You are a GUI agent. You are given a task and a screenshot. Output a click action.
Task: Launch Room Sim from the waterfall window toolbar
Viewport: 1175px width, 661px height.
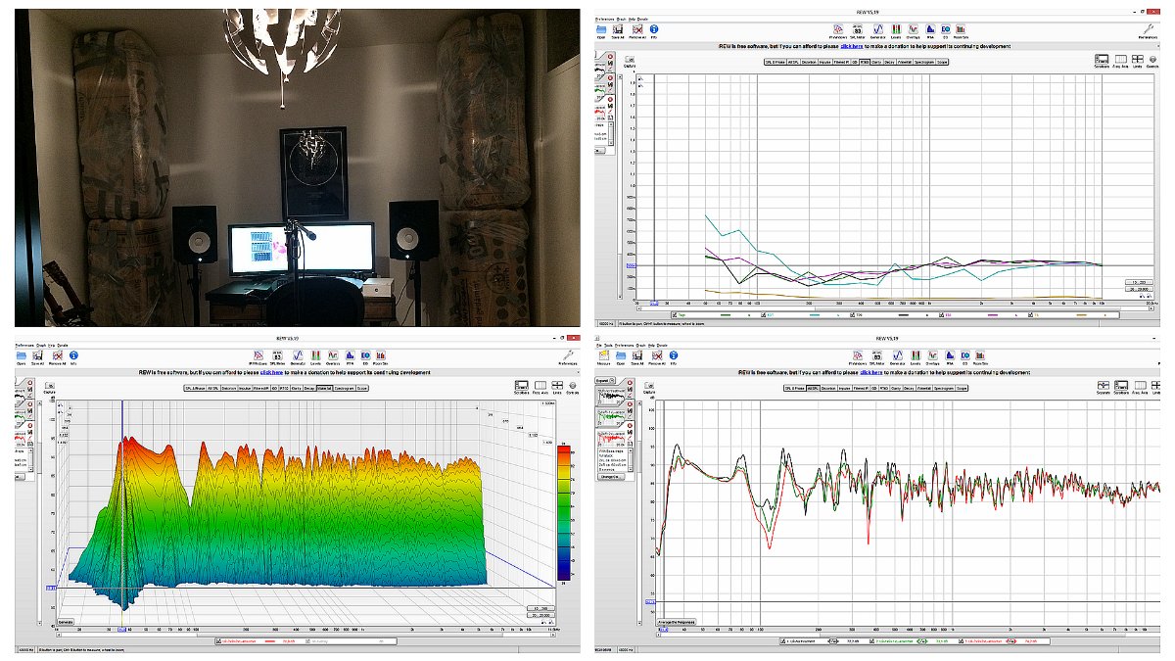[382, 356]
